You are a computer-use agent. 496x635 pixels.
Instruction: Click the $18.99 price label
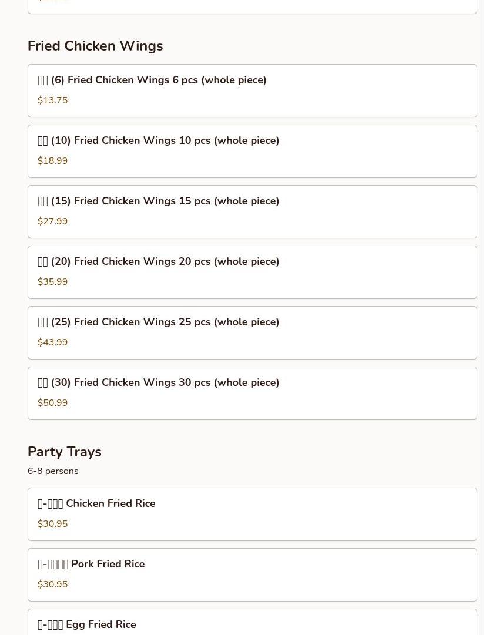[x=53, y=161]
